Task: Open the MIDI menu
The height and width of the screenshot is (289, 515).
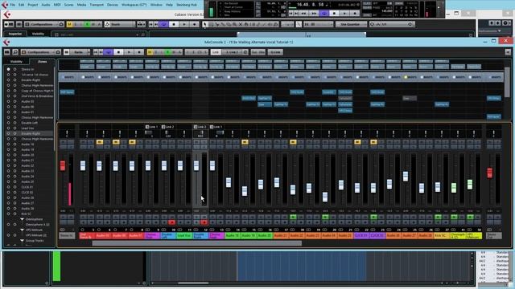Action: click(x=57, y=5)
